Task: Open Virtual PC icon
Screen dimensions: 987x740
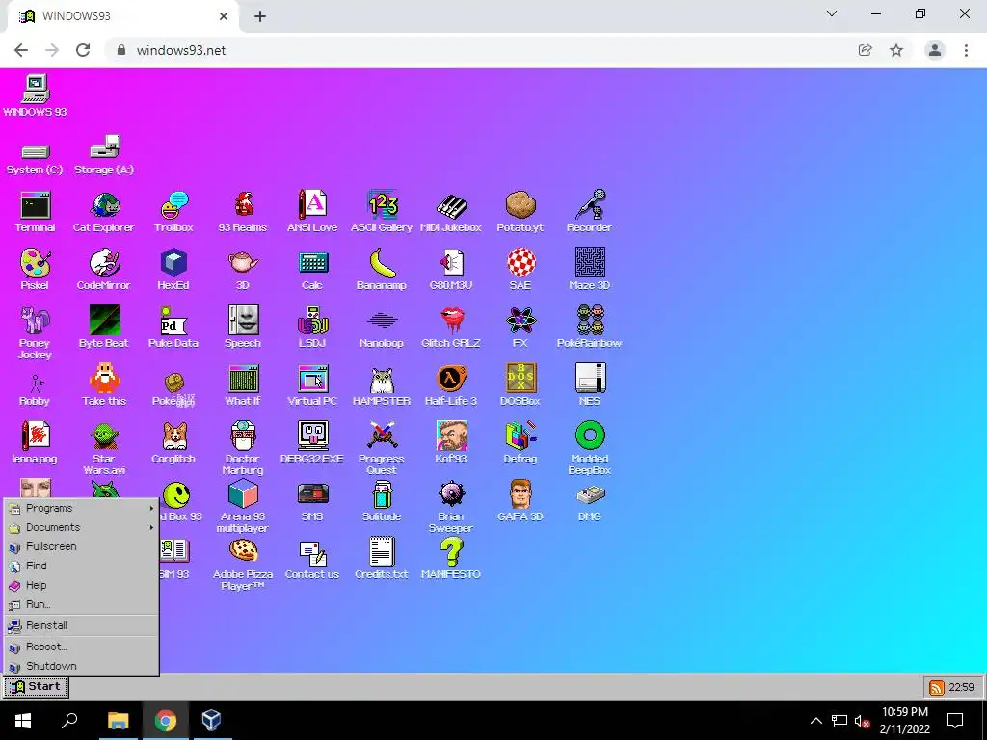Action: click(x=312, y=385)
